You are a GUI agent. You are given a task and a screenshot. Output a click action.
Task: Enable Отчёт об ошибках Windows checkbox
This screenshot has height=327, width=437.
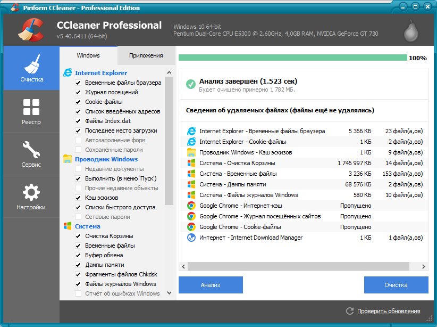pyautogui.click(x=78, y=293)
